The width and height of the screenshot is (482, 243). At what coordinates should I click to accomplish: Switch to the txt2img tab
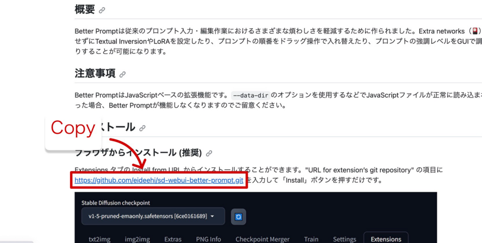[x=96, y=239]
